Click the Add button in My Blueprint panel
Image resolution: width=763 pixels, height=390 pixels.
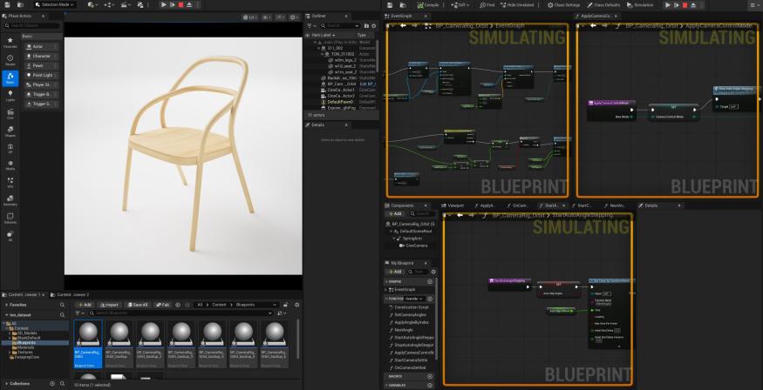pos(395,272)
